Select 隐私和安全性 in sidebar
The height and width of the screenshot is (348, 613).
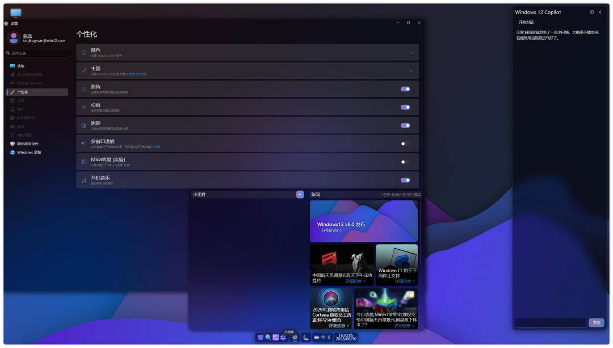[37, 144]
